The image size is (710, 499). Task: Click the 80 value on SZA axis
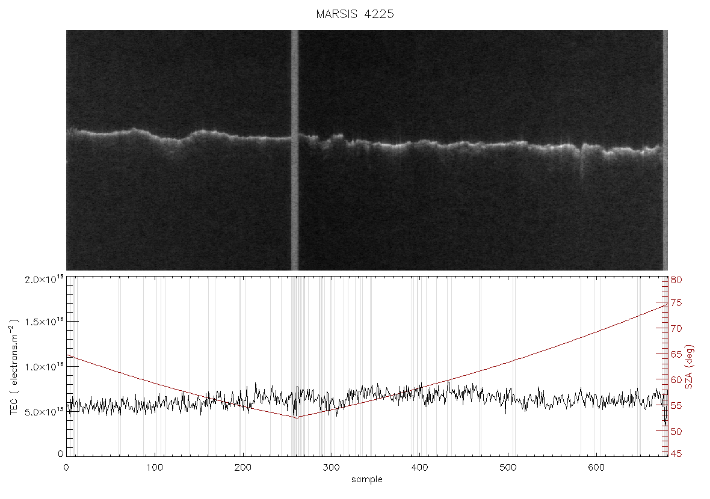tap(676, 280)
